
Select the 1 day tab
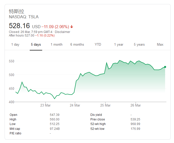point(15,45)
